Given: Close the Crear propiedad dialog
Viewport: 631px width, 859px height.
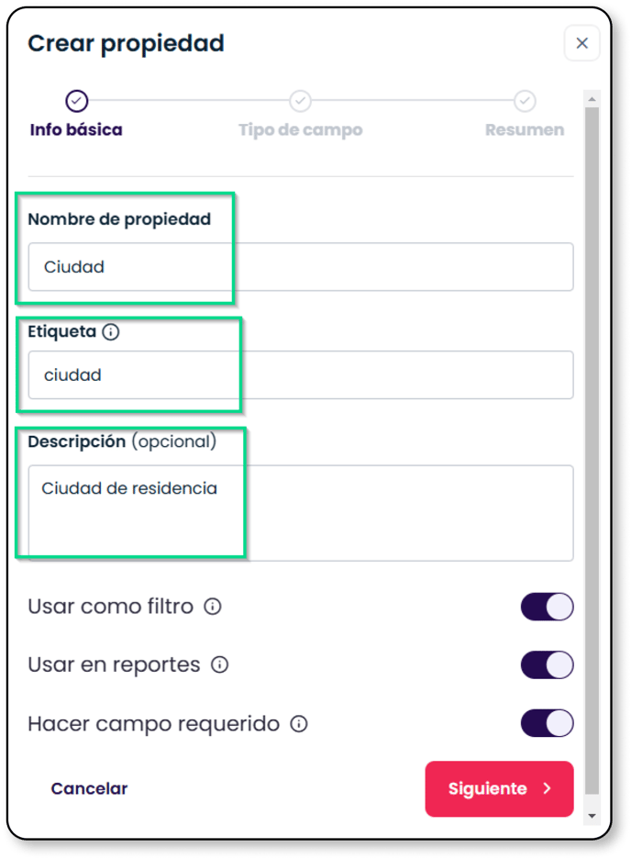Looking at the screenshot, I should pos(581,43).
